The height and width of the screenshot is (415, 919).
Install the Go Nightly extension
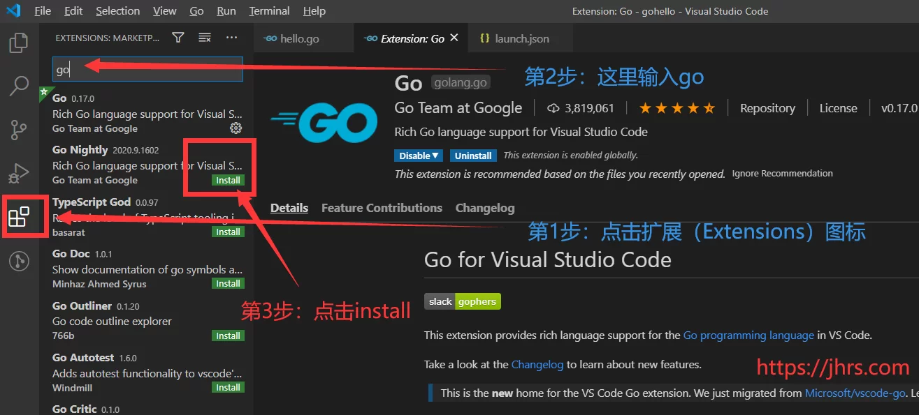coord(228,180)
